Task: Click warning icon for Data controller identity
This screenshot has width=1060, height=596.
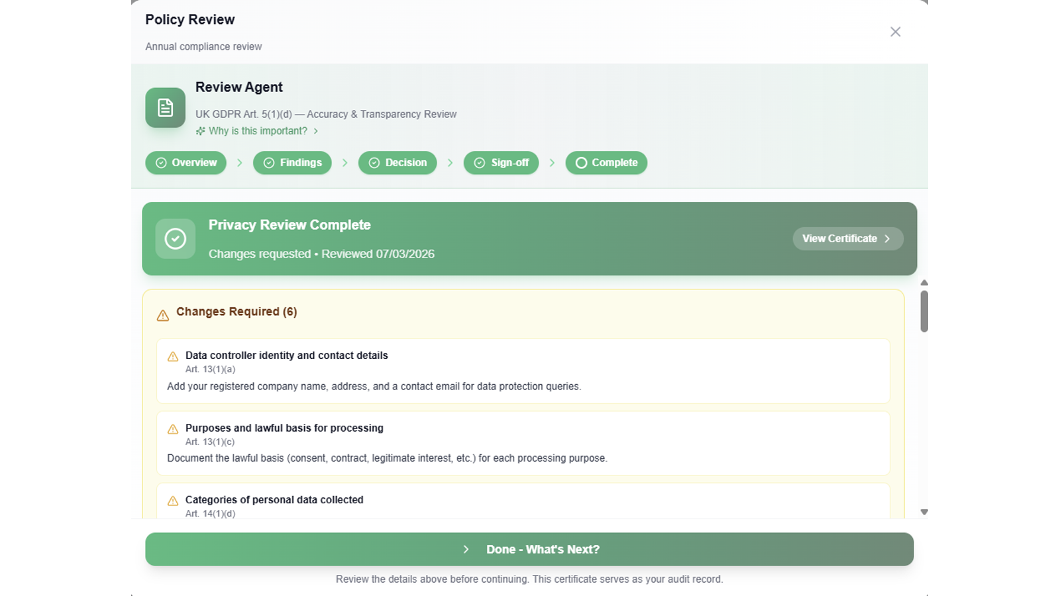Action: coord(173,356)
